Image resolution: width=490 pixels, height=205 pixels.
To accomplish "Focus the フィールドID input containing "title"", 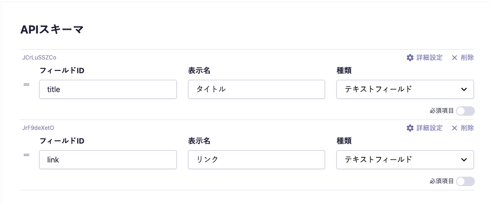I will 108,89.
